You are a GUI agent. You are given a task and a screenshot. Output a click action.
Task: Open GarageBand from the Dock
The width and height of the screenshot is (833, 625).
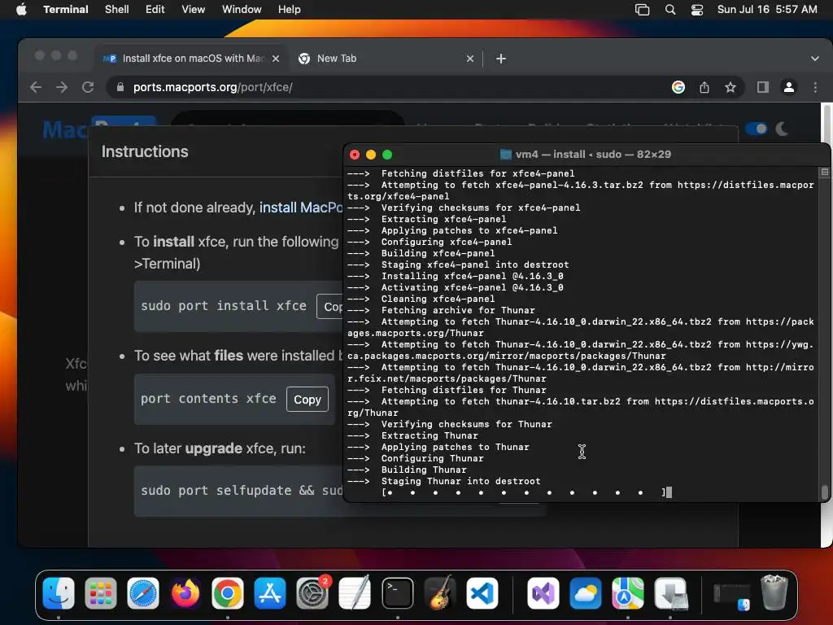click(x=440, y=593)
